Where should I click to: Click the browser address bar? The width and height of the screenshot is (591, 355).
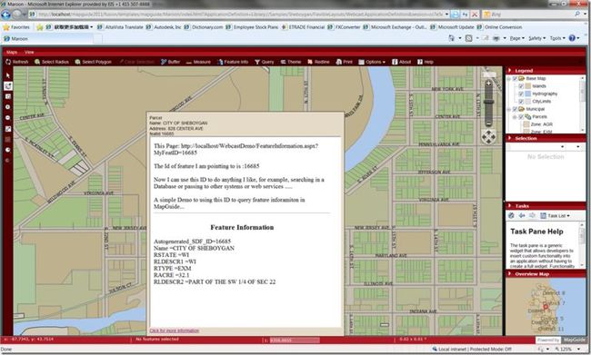point(240,15)
